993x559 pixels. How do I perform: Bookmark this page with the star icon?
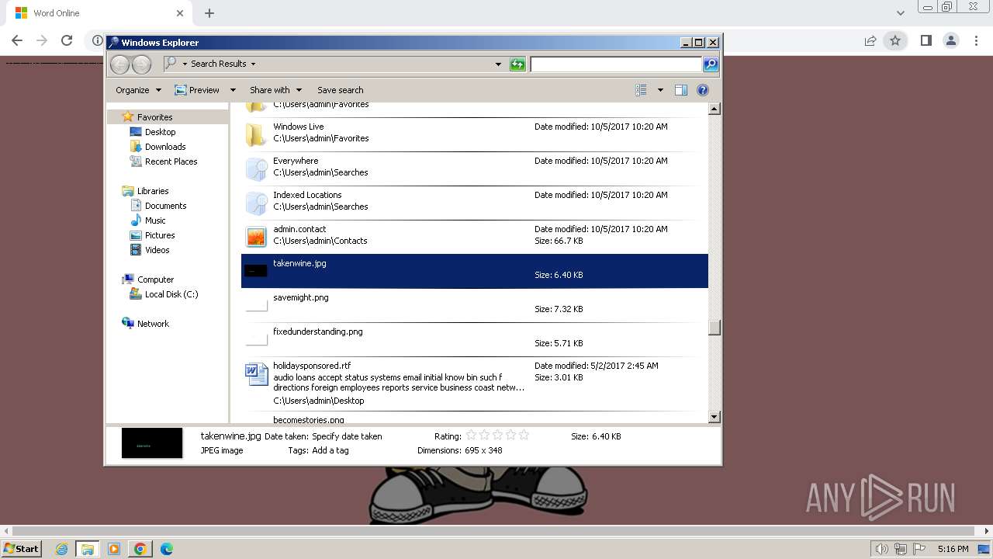[895, 40]
